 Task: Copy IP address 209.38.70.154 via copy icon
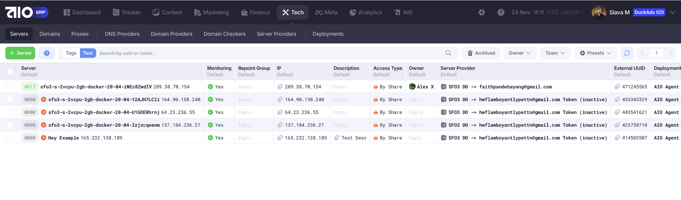[x=280, y=87]
